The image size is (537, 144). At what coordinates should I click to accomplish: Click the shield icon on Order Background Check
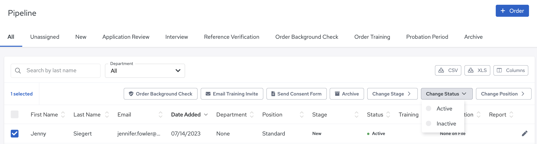point(131,94)
